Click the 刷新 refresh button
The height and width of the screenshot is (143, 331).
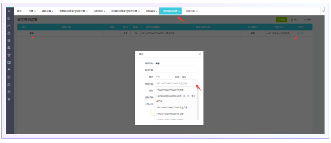[308, 20]
